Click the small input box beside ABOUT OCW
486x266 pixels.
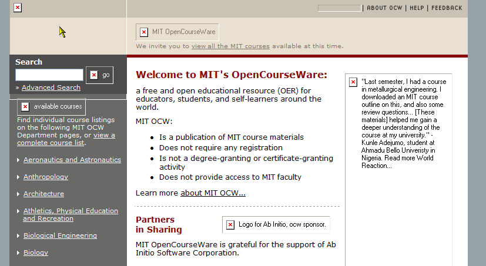(340, 8)
